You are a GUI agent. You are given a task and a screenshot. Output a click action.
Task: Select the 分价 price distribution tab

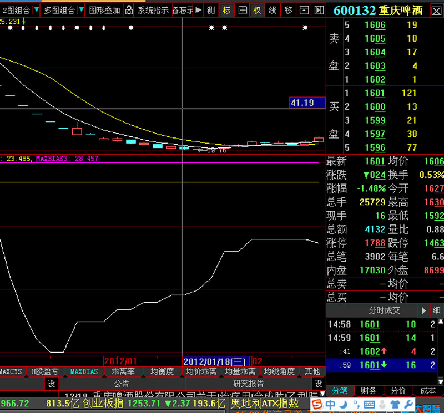[x=398, y=391]
